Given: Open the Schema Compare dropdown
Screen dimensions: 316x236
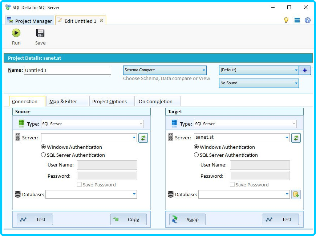Looking at the screenshot, I should click(x=165, y=70).
